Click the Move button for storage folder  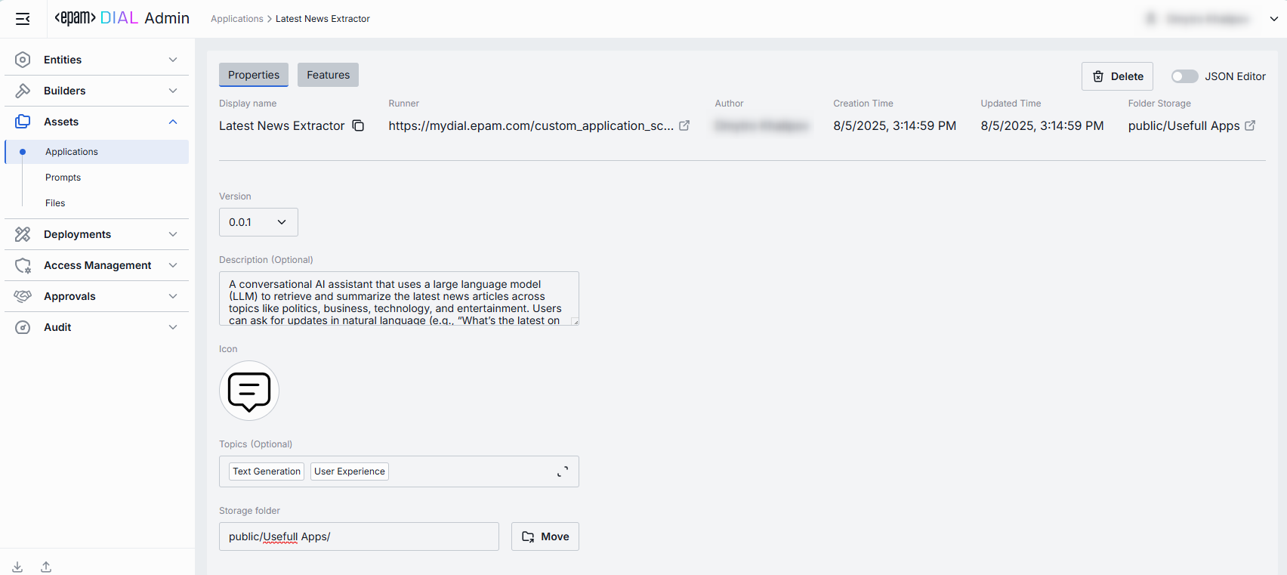[545, 536]
